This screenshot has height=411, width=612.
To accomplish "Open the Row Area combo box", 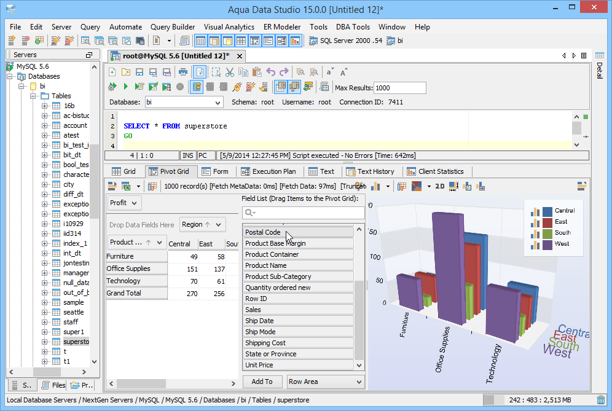I will pos(326,382).
